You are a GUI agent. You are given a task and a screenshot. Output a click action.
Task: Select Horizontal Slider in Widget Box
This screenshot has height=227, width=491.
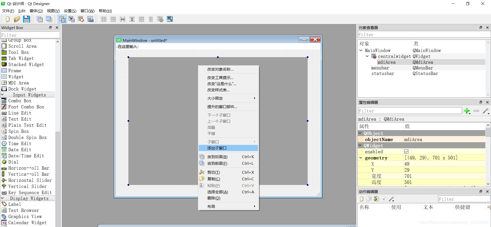coord(28,180)
